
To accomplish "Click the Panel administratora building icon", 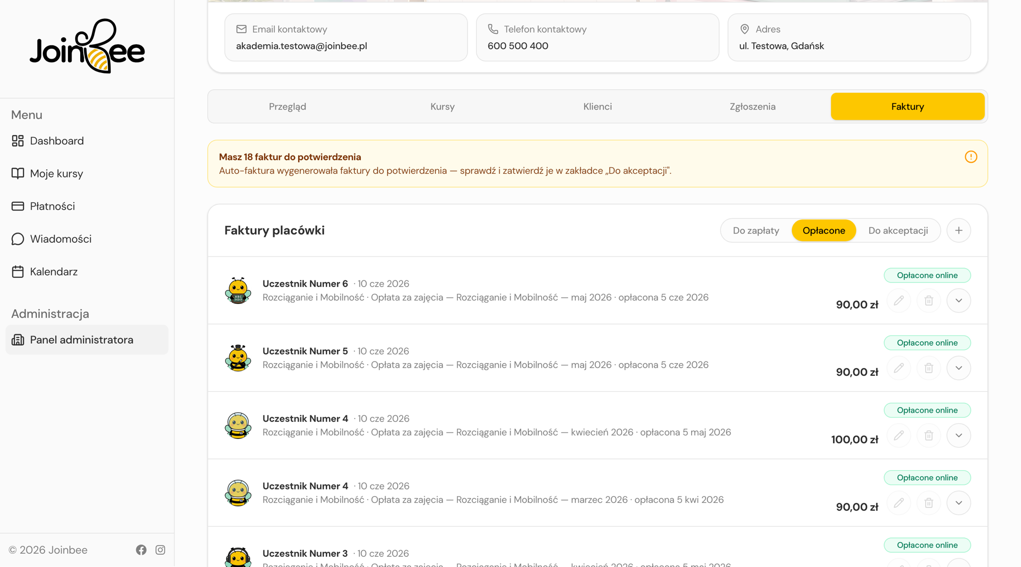I will click(18, 340).
